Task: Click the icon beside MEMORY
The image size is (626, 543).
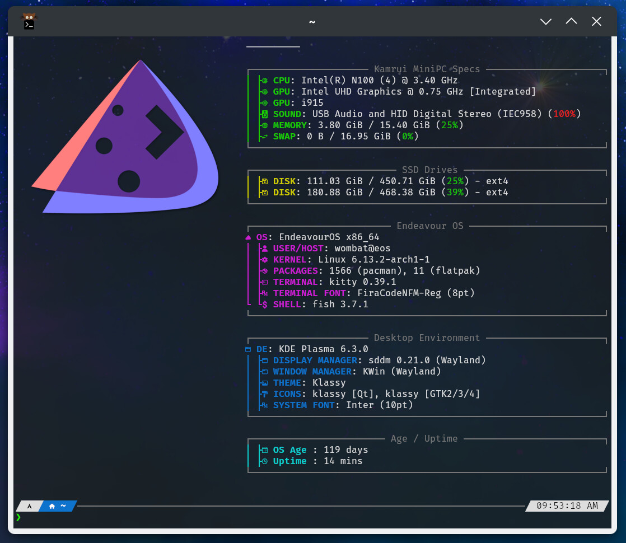Action: click(265, 125)
